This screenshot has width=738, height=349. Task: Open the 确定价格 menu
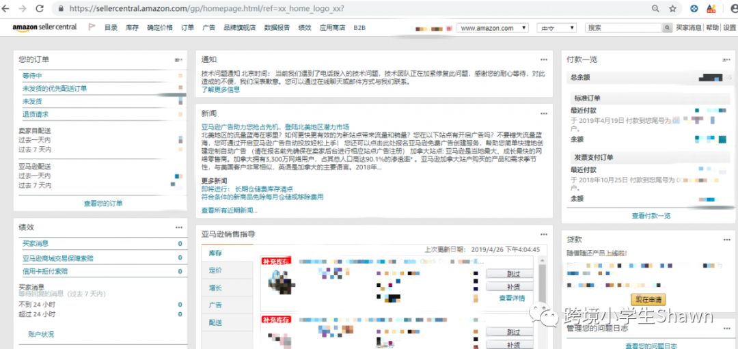(160, 28)
